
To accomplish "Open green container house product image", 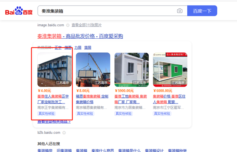I will click(x=170, y=70).
